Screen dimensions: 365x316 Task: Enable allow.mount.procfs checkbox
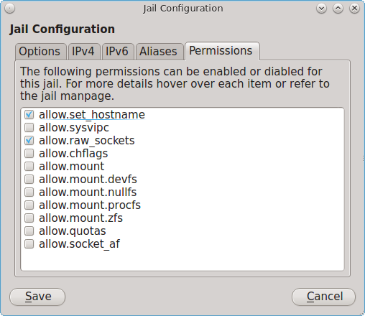click(29, 205)
